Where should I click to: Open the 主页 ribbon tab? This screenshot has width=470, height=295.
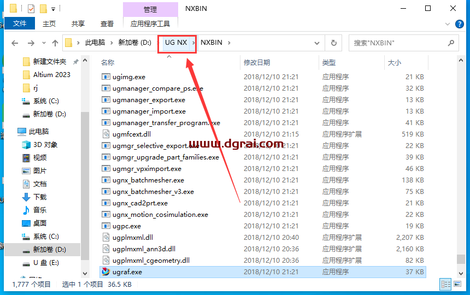point(49,23)
